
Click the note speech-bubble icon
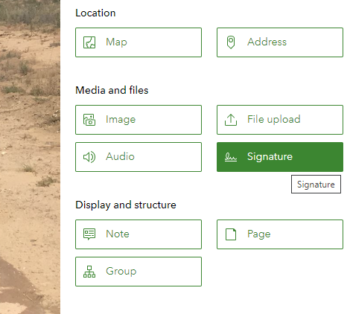(89, 234)
